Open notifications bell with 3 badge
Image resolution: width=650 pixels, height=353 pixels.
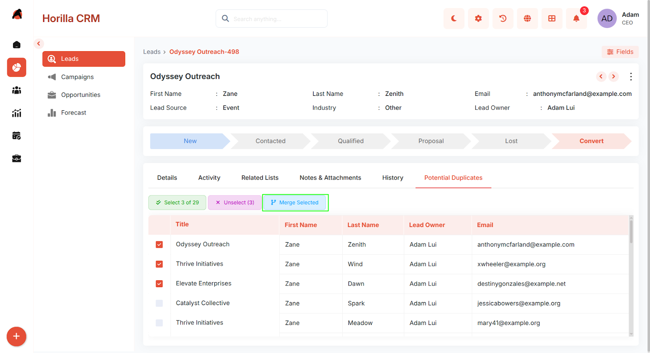[576, 19]
